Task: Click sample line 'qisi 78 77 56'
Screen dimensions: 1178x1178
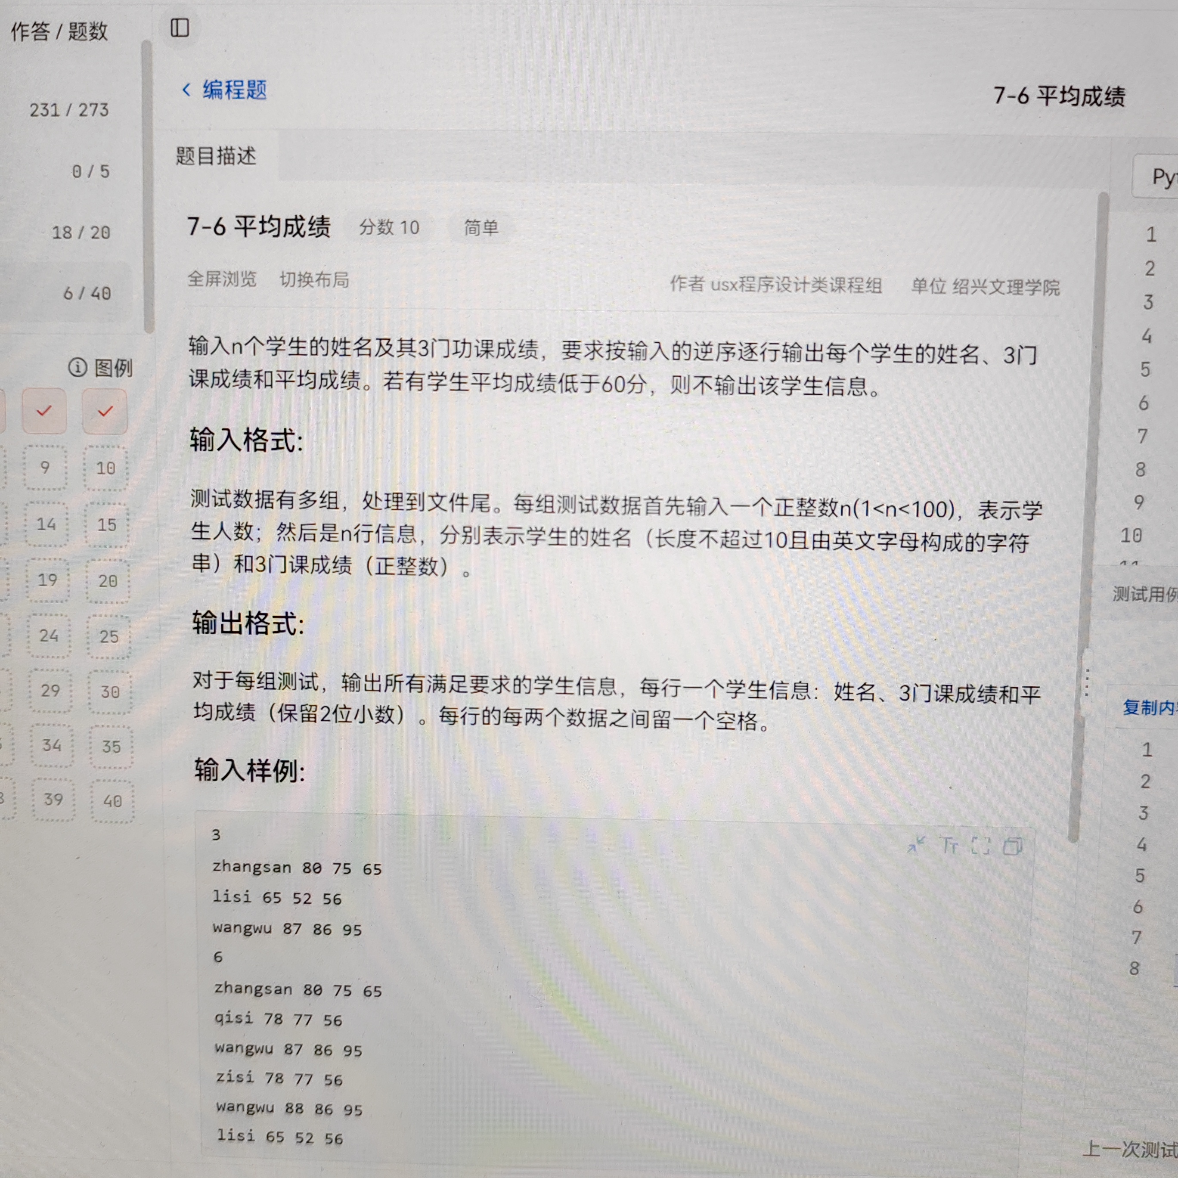Action: (x=279, y=1018)
